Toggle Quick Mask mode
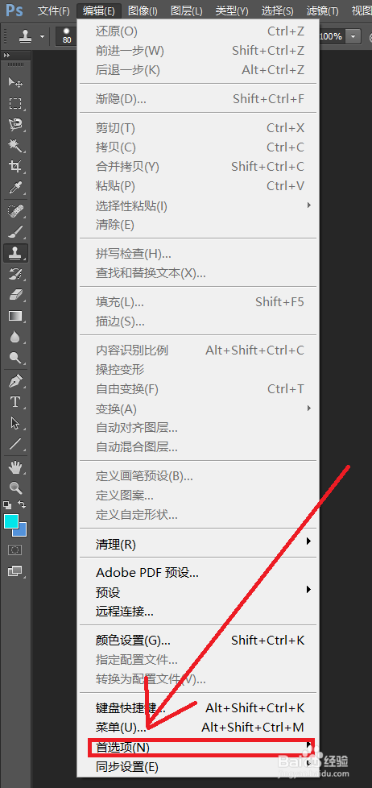372x788 pixels. coord(15,550)
